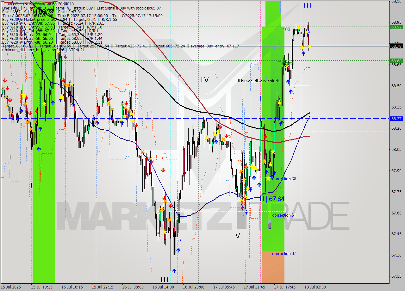Click the yellow star beside correction 38 label

[x=268, y=178]
